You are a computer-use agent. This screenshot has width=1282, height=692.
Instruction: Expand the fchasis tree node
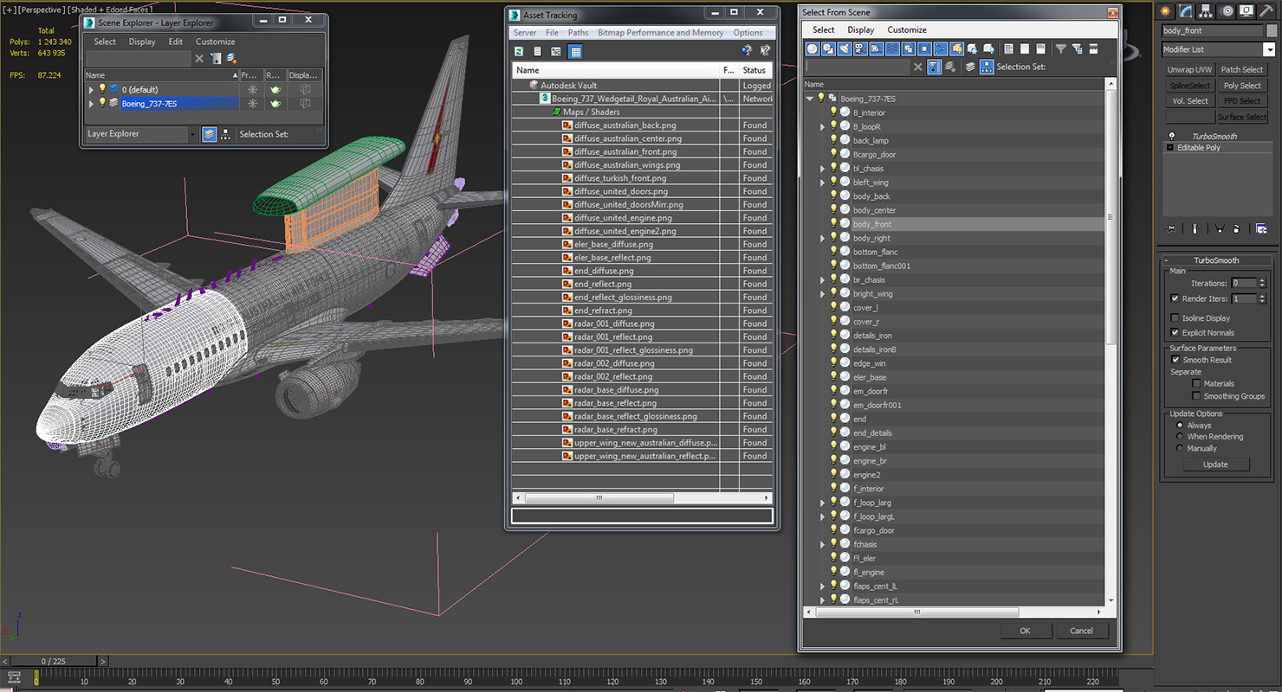click(822, 544)
